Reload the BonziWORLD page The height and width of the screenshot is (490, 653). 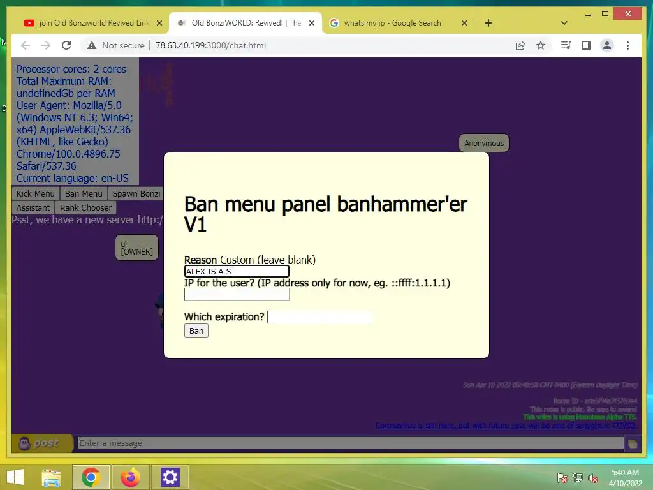[66, 45]
